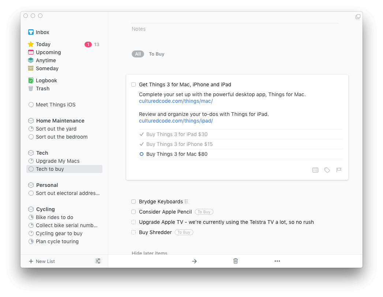This screenshot has width=383, height=297.
Task: Check the Brydge Keyboards checkbox
Action: tap(134, 202)
